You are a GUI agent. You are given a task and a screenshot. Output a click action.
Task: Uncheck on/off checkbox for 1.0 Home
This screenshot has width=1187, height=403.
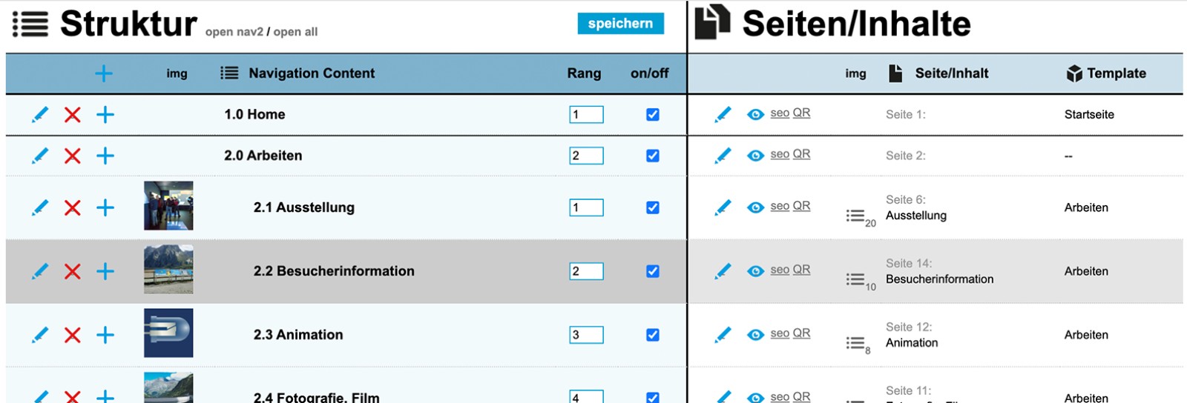pos(653,115)
